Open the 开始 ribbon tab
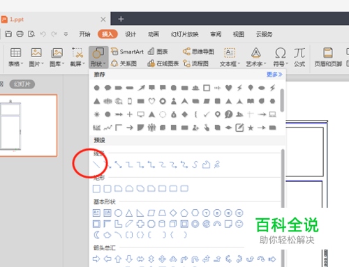 pos(84,34)
